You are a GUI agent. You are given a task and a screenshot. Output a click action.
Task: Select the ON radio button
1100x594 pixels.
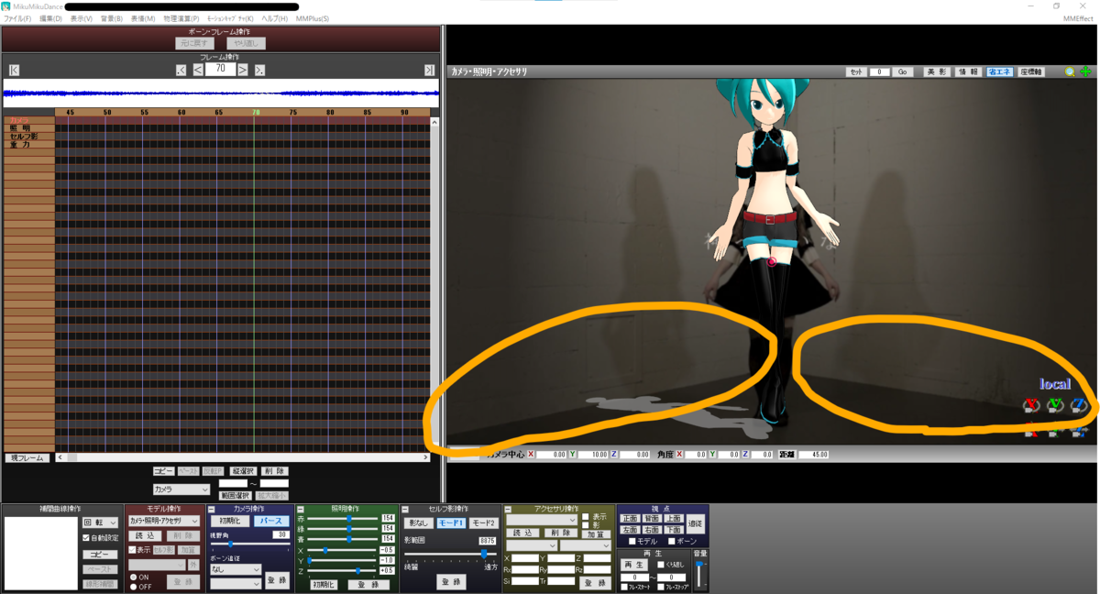click(x=132, y=577)
